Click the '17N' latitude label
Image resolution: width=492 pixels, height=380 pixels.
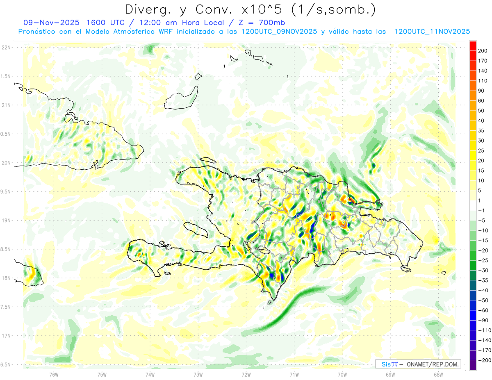click(6, 336)
